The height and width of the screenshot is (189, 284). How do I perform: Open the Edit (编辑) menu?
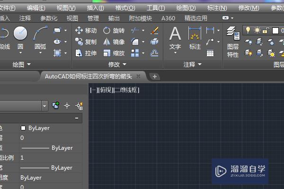pos(36,8)
